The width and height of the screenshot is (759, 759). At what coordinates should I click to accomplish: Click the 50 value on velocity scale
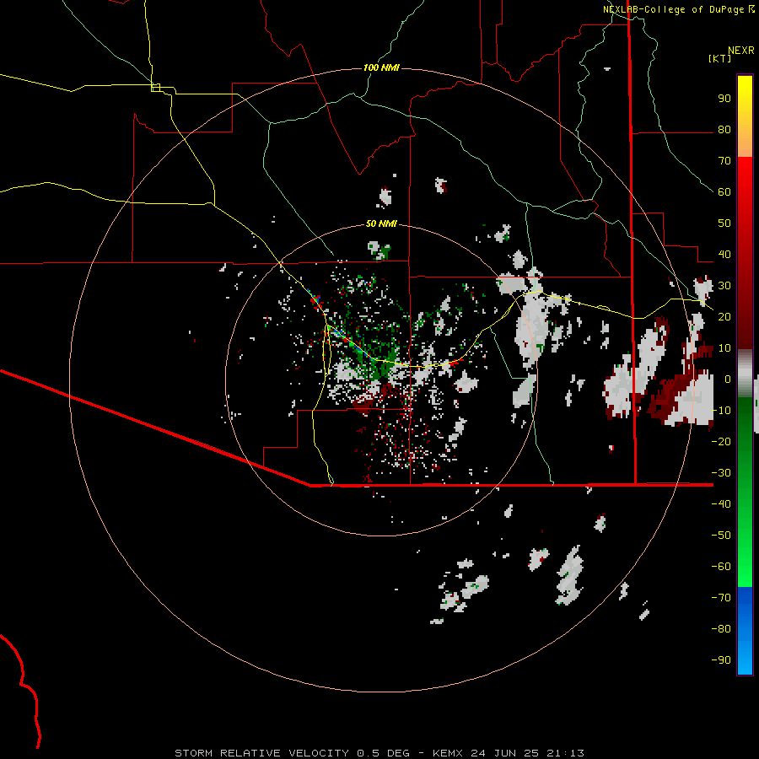(724, 223)
